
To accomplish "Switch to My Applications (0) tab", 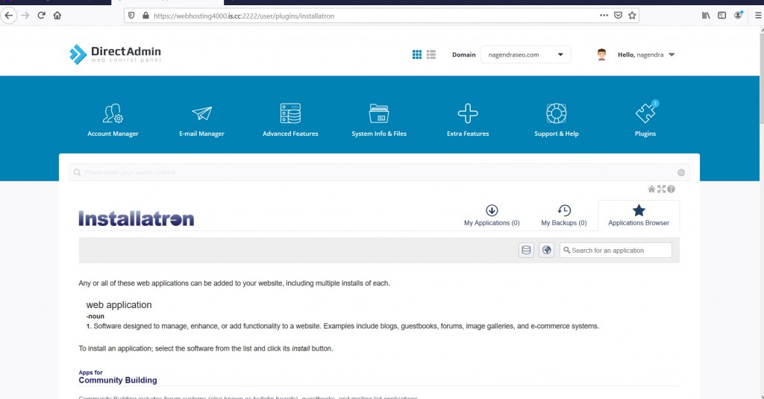I will pyautogui.click(x=492, y=216).
